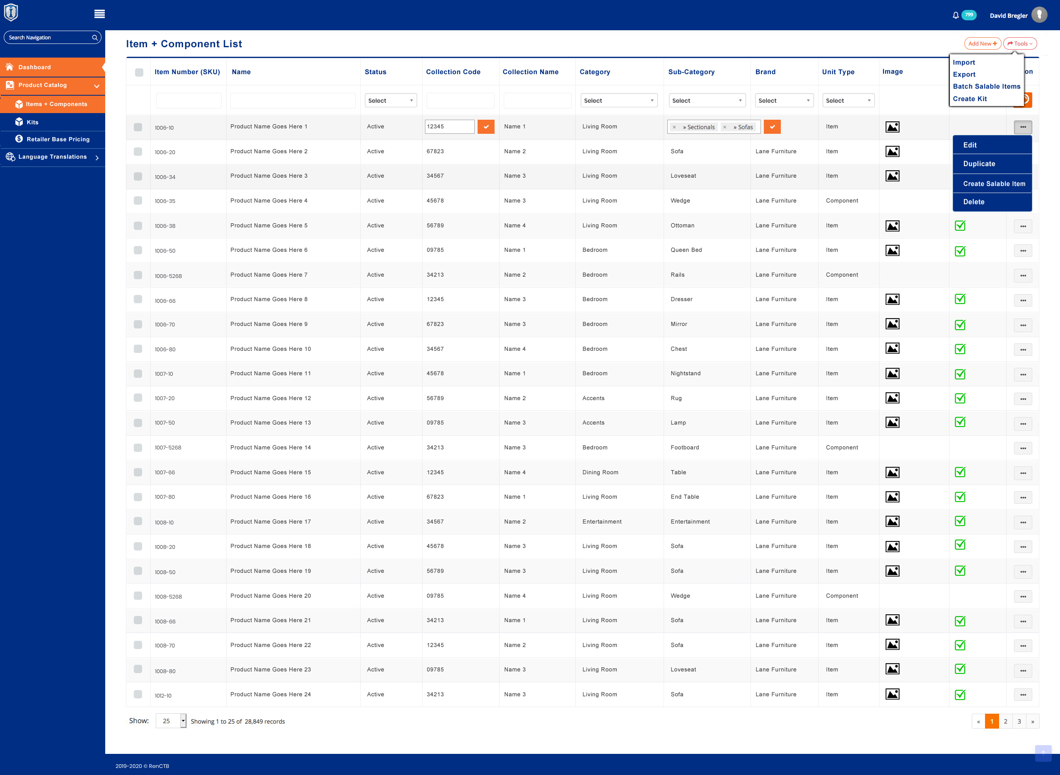This screenshot has width=1060, height=775.
Task: Select Export from the Tools menu
Action: click(x=964, y=75)
